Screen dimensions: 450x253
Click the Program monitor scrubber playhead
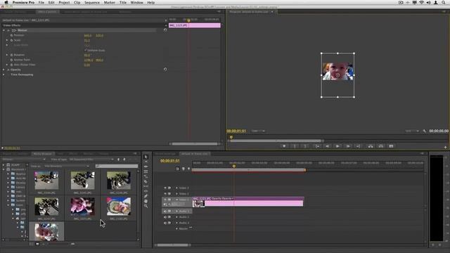click(231, 137)
